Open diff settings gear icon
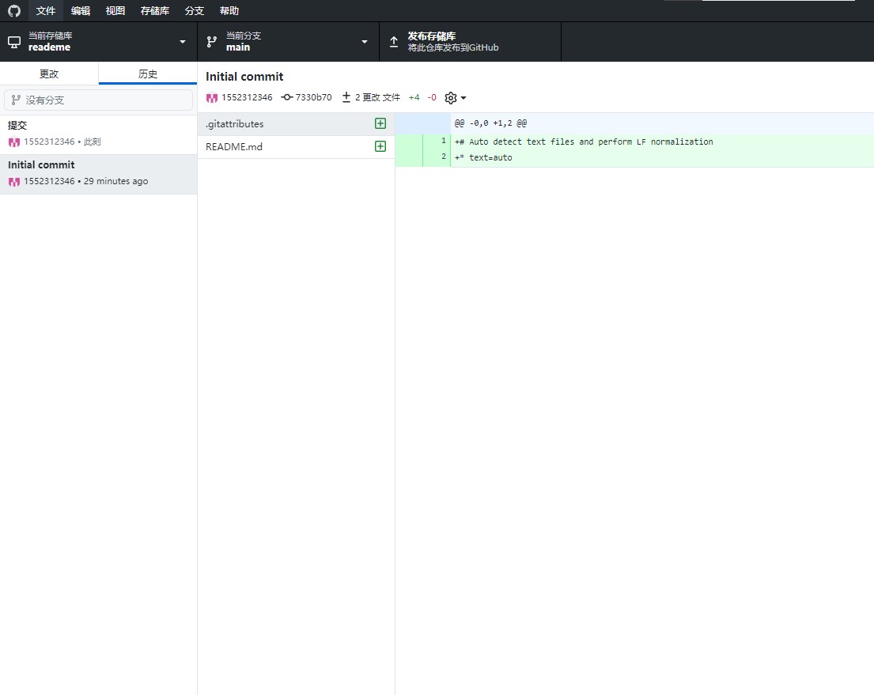Image resolution: width=874 pixels, height=695 pixels. tap(451, 98)
